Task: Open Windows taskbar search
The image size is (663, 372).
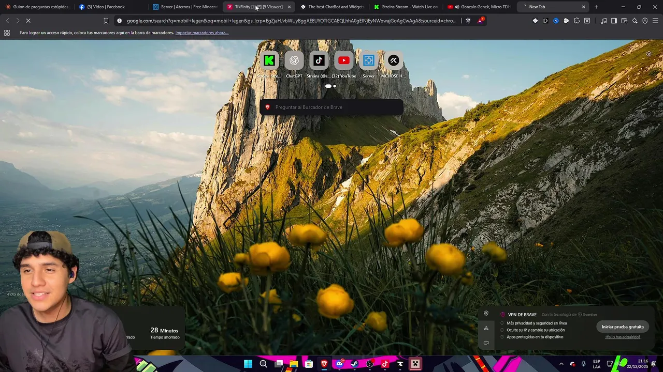Action: (x=263, y=364)
